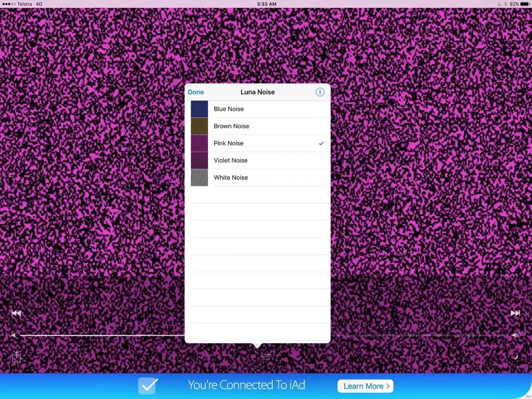Tap the share icon

16,357
